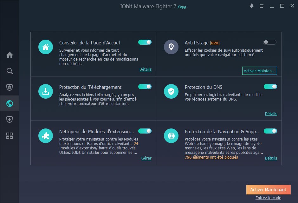Enable the Anti-Pistage switch
Screen dimensions: 298x203
click(x=270, y=42)
